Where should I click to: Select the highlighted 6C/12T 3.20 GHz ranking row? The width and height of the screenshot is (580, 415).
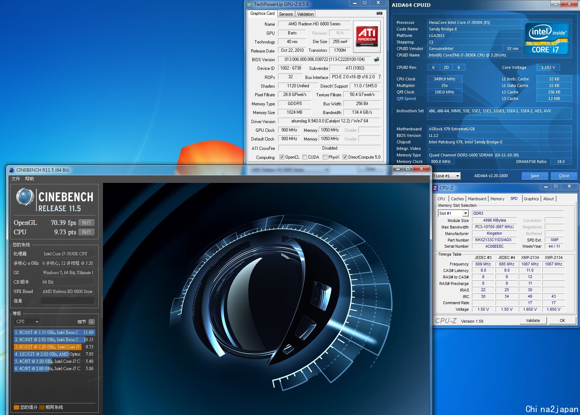54,347
